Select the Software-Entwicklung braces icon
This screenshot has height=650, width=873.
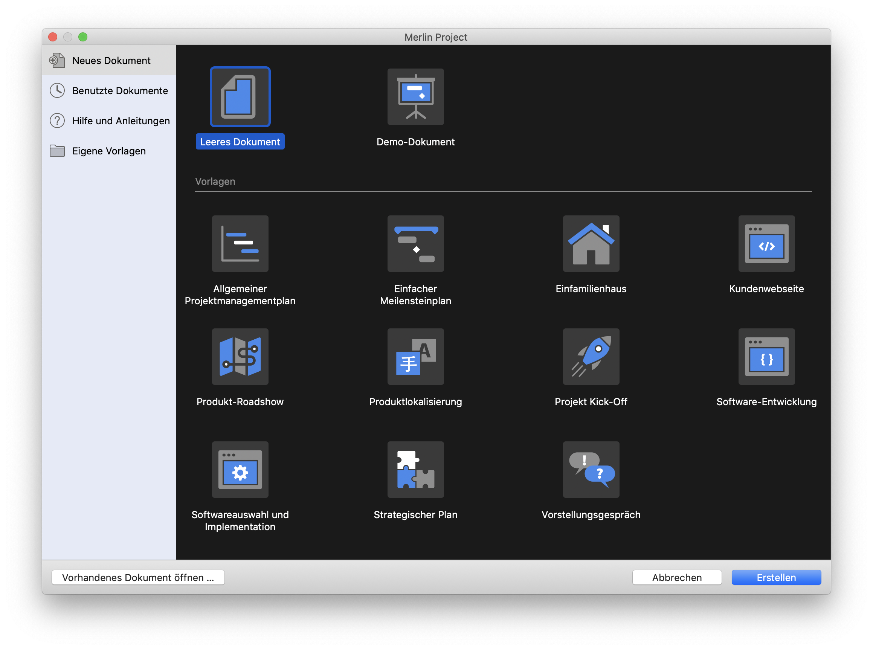pyautogui.click(x=766, y=357)
